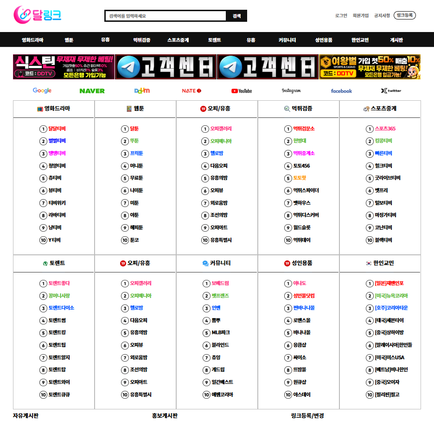Open the 스포츠365 link in 스포츠중계 list

click(385, 129)
